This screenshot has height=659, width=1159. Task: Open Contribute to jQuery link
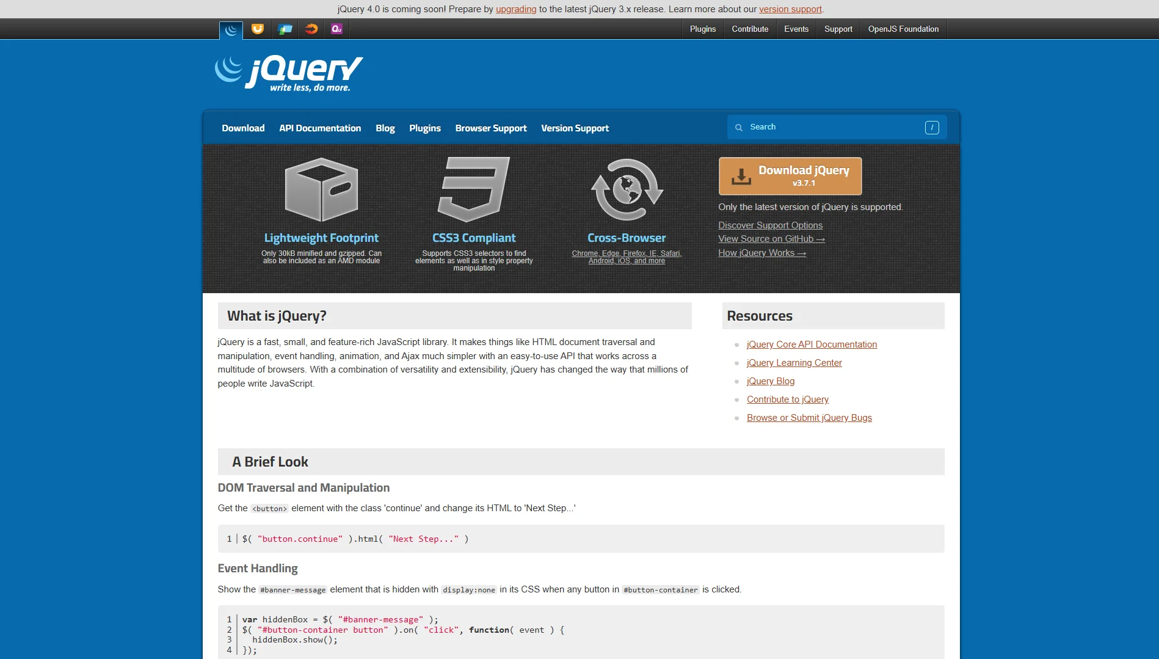click(x=787, y=399)
